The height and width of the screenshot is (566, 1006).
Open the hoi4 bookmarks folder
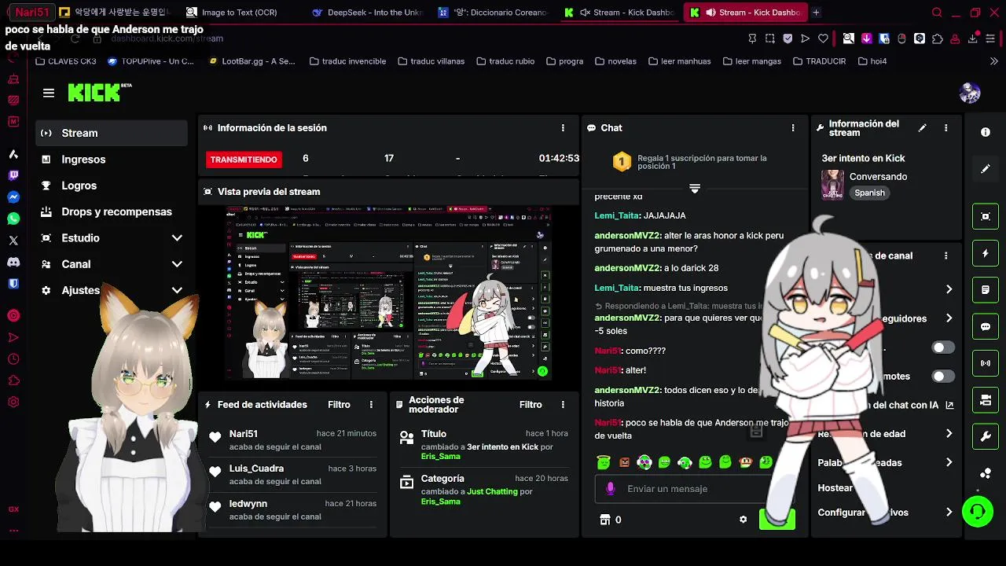[x=872, y=61]
